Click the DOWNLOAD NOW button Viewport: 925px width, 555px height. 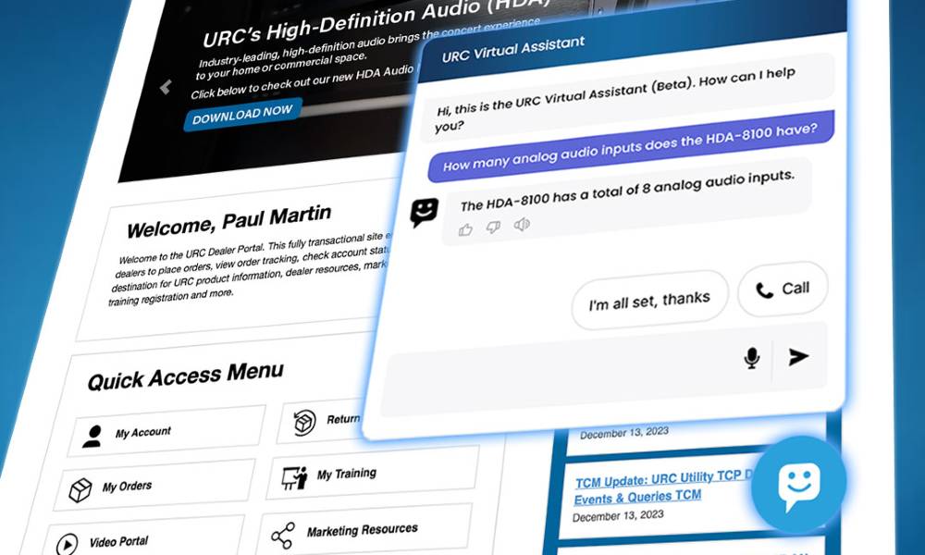click(x=243, y=114)
